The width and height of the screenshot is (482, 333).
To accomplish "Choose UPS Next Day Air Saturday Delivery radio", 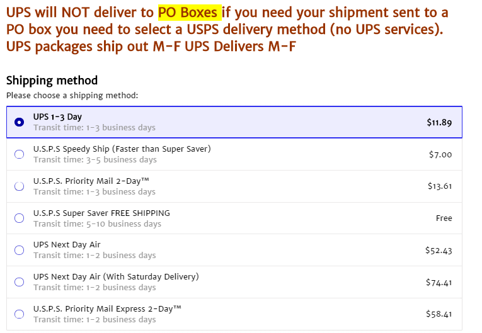I will [x=19, y=282].
